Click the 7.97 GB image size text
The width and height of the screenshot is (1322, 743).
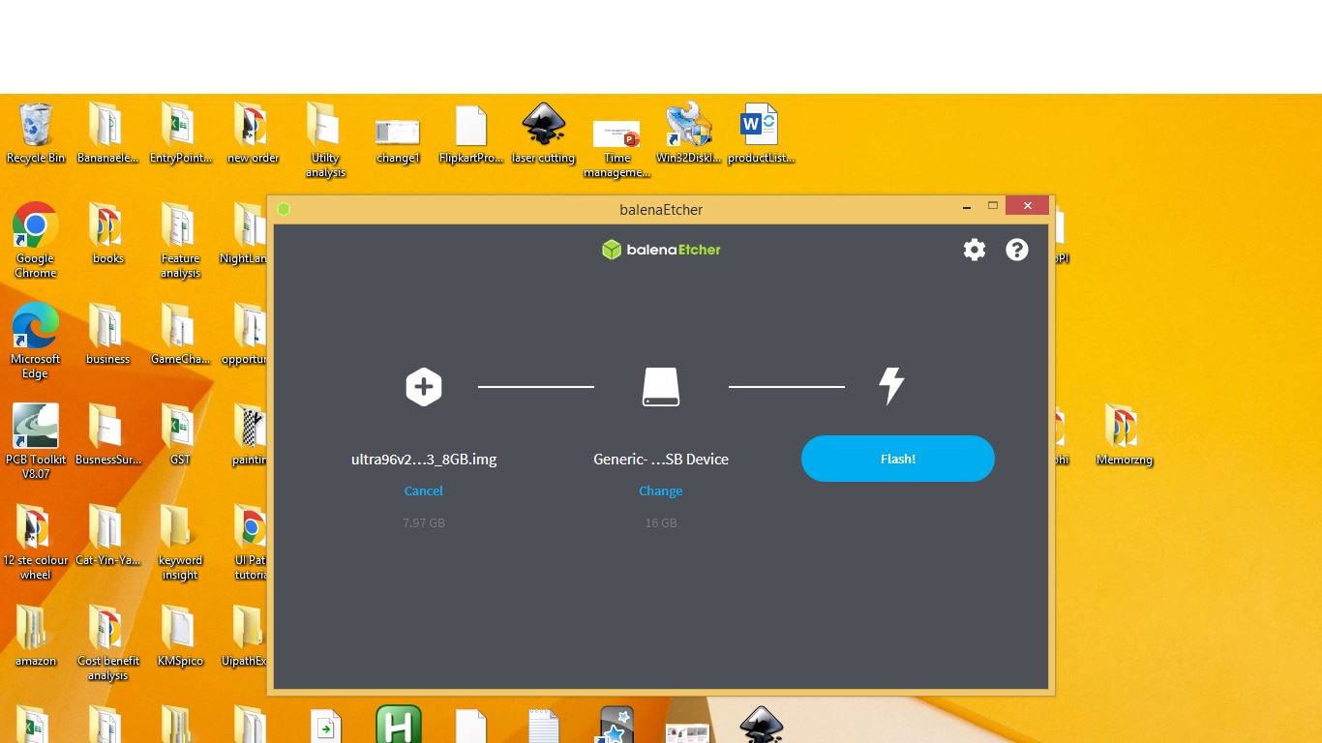424,523
